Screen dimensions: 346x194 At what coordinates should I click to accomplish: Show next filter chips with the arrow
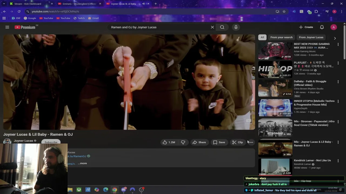[335, 38]
